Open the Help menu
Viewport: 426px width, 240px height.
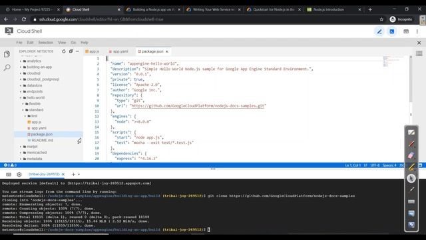tap(85, 43)
